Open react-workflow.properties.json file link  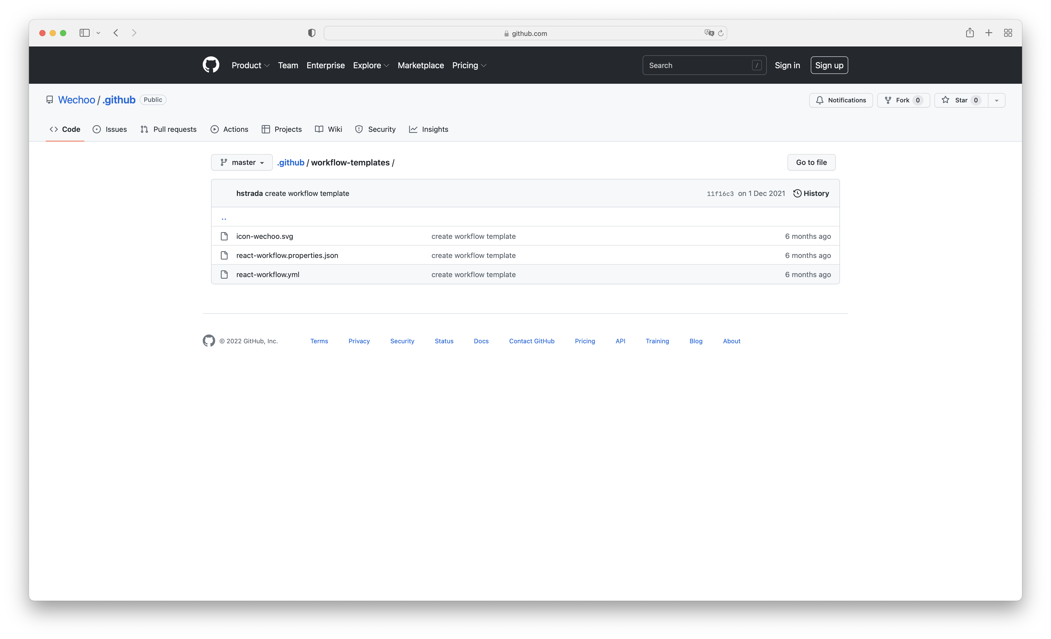click(287, 255)
